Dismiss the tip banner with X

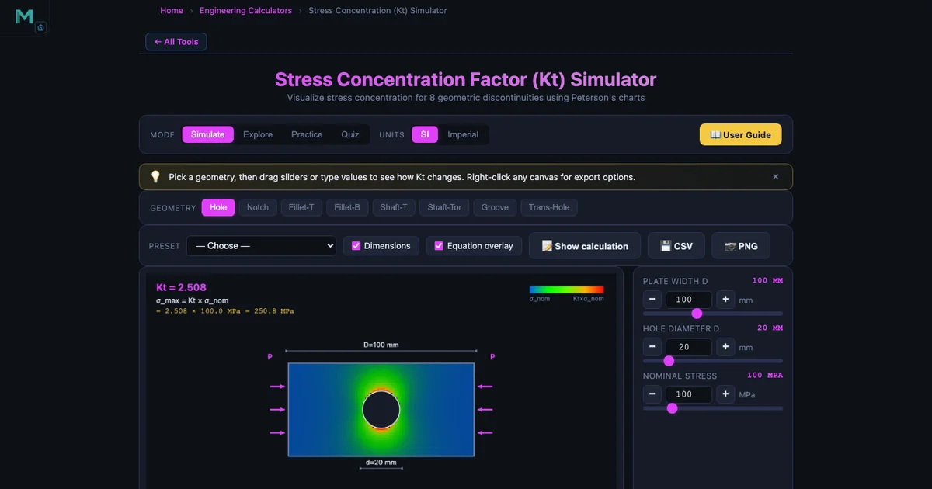pyautogui.click(x=775, y=177)
